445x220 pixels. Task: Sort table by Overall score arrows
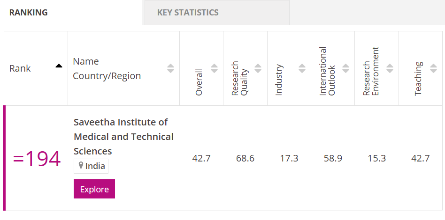coord(214,68)
